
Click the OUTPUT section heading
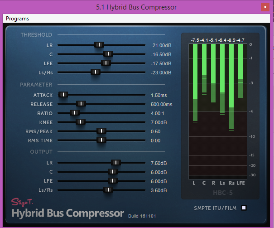tap(41, 152)
